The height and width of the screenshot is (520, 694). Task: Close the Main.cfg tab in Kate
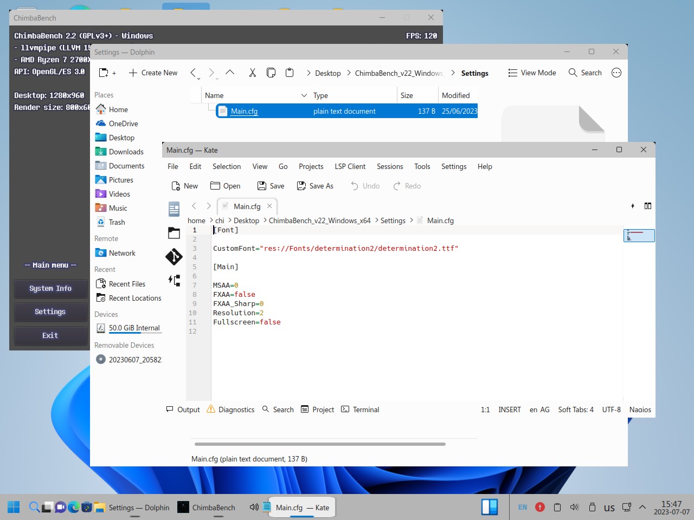coord(269,206)
